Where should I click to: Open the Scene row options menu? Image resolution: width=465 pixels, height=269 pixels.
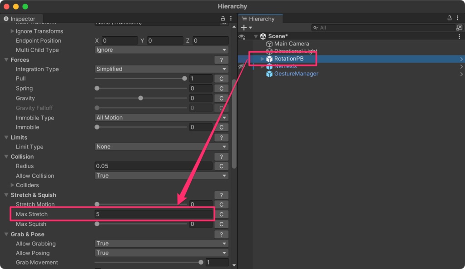pos(460,36)
